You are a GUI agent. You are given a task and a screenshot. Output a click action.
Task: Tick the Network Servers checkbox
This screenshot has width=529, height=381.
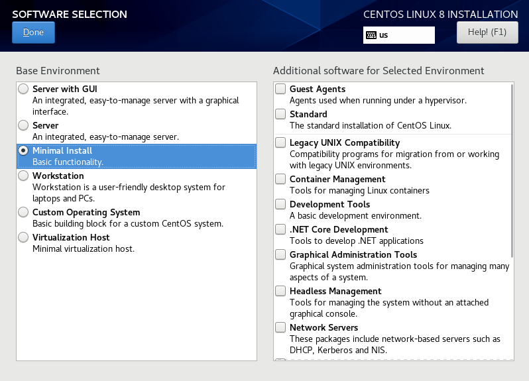click(281, 327)
